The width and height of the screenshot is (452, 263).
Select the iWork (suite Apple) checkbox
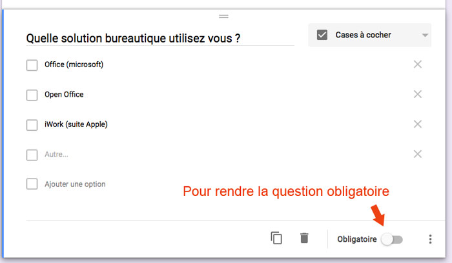click(32, 124)
